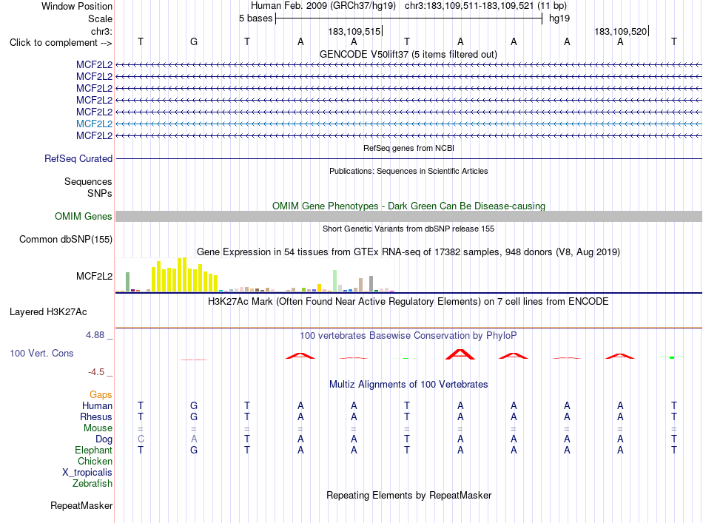Click the 183,109,515 coordinate marker
This screenshot has width=703, height=523.
click(354, 31)
